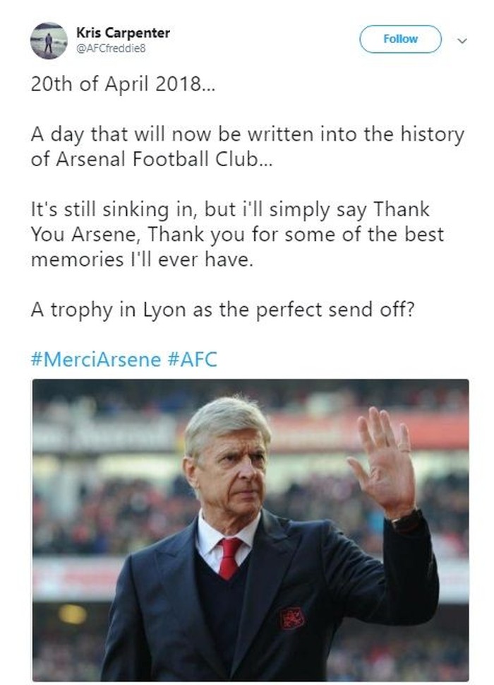Open the #MerciArsene hashtag
Screen dimensions: 494x685
tap(96, 359)
